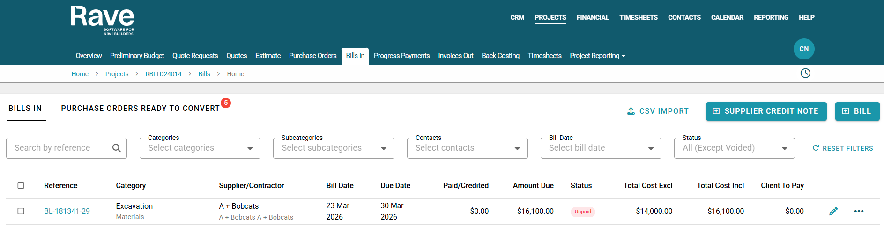The width and height of the screenshot is (884, 227).
Task: Click the CN user avatar
Action: click(804, 49)
